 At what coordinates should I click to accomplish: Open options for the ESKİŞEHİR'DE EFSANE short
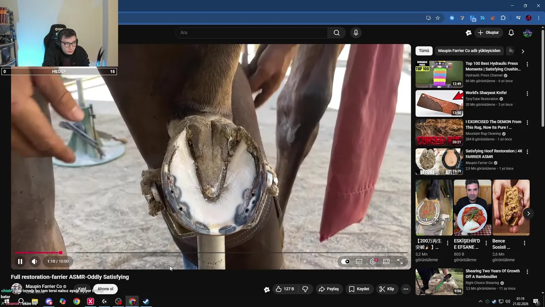(x=486, y=243)
